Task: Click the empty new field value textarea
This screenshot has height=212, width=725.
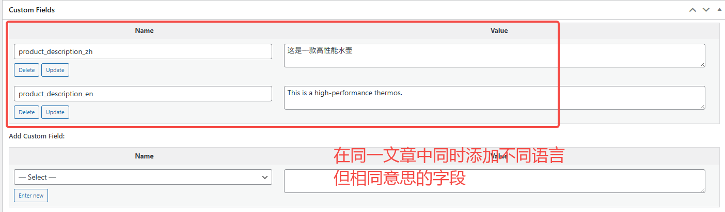Action: [494, 181]
